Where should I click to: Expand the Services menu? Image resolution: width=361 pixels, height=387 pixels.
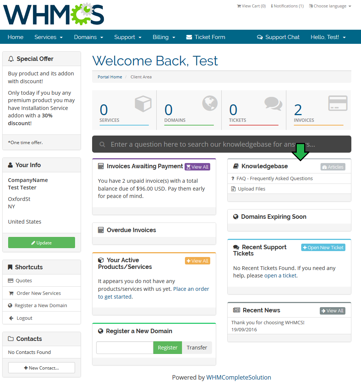point(49,37)
